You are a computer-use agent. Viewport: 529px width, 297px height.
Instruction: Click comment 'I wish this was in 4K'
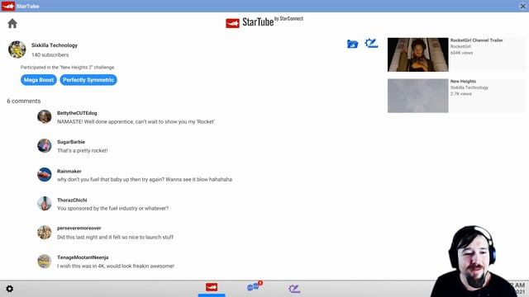tap(116, 266)
